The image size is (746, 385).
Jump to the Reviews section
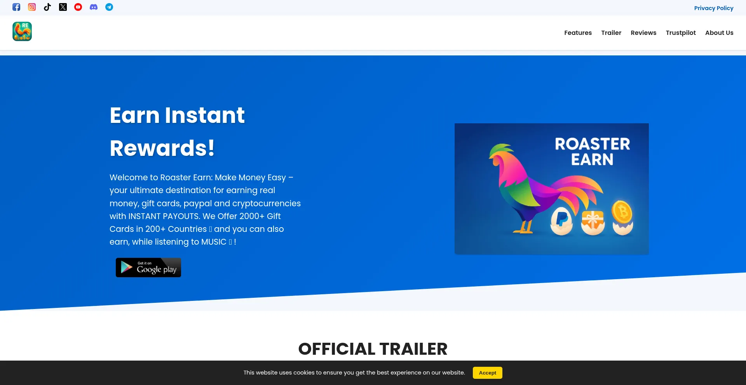(643, 33)
